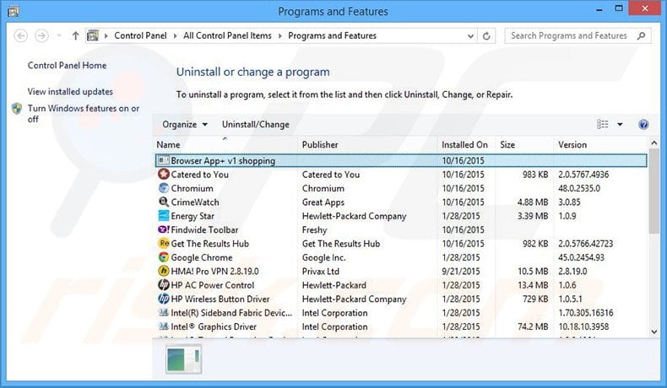Select the All Control Panel Items breadcrumb
Screen dimensions: 667x388
pyautogui.click(x=227, y=35)
